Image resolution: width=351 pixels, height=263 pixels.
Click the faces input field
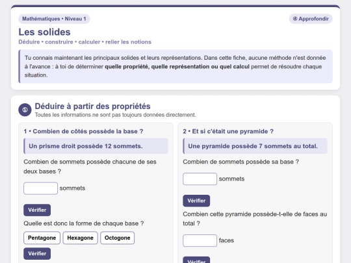(200, 240)
